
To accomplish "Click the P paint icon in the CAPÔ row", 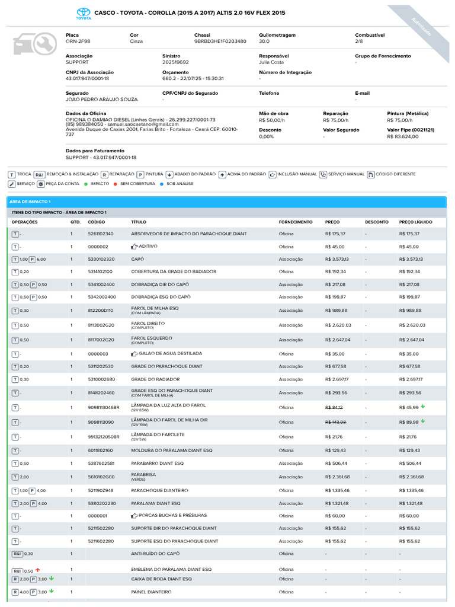I will point(33,260).
